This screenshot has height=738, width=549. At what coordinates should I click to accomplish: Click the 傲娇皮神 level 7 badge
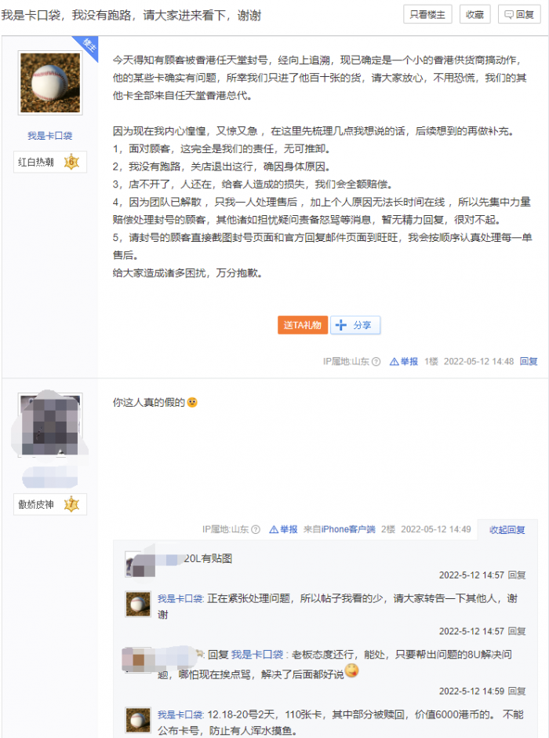click(x=50, y=505)
